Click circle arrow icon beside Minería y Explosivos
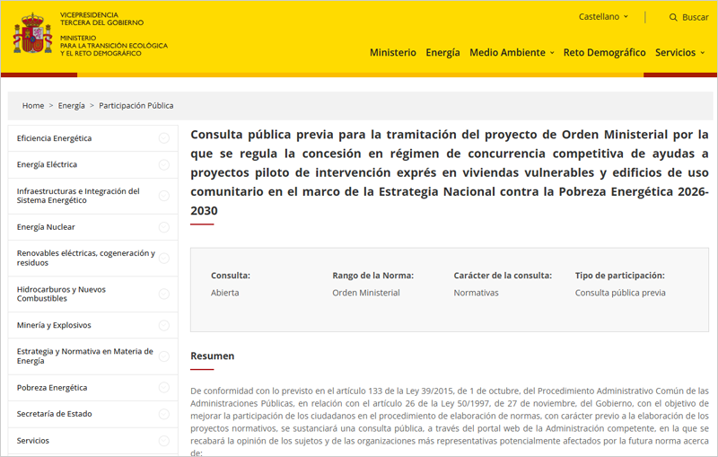The height and width of the screenshot is (457, 718). 164,325
